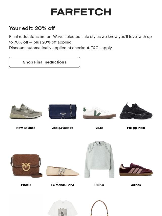This screenshot has width=162, height=216.
Task: Open the VEJA brand link
Action: click(99, 128)
